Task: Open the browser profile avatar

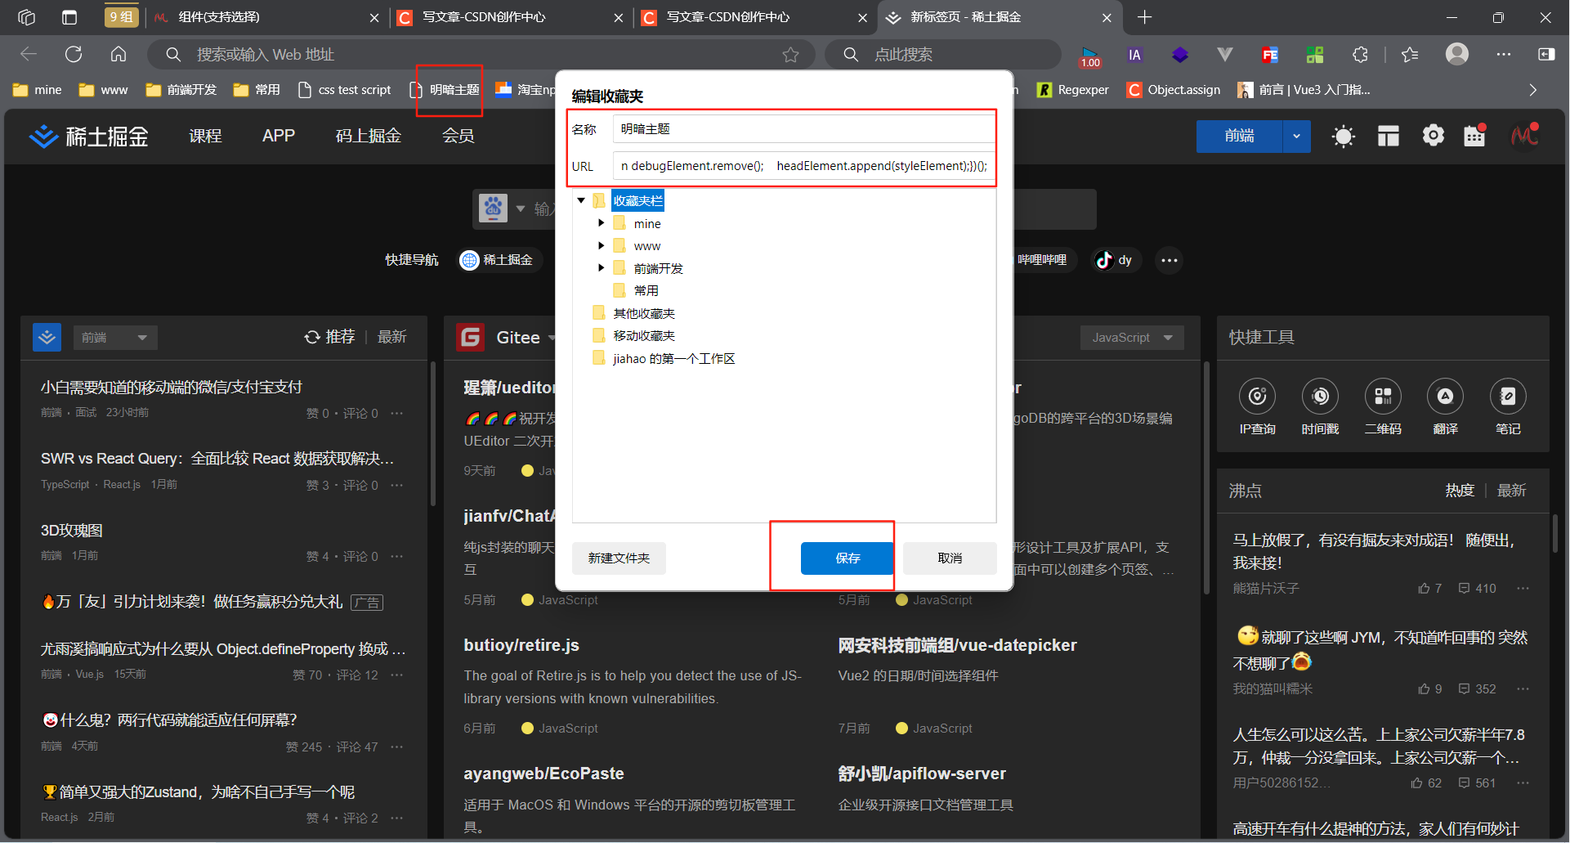Action: pyautogui.click(x=1457, y=54)
